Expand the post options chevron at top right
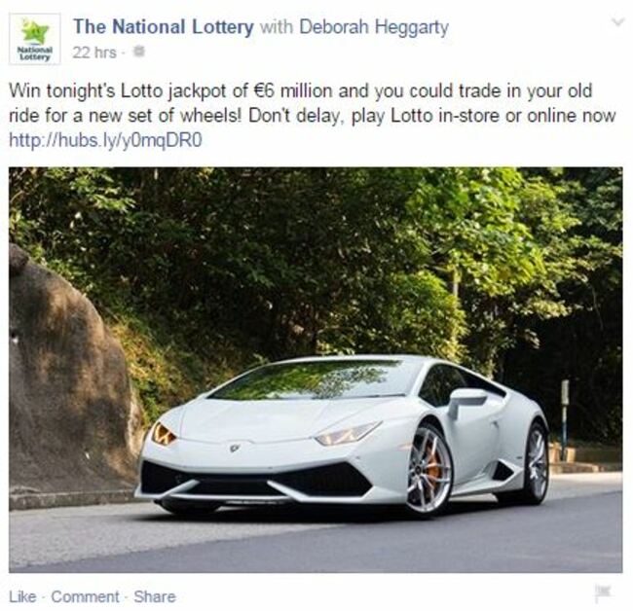Viewport: 633px width, 611px height. pos(617,21)
